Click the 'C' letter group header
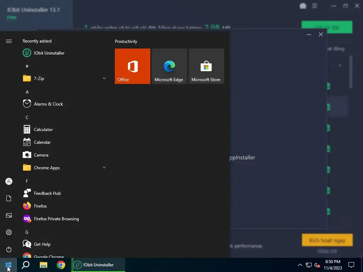This screenshot has width=363, height=272. 27,118
